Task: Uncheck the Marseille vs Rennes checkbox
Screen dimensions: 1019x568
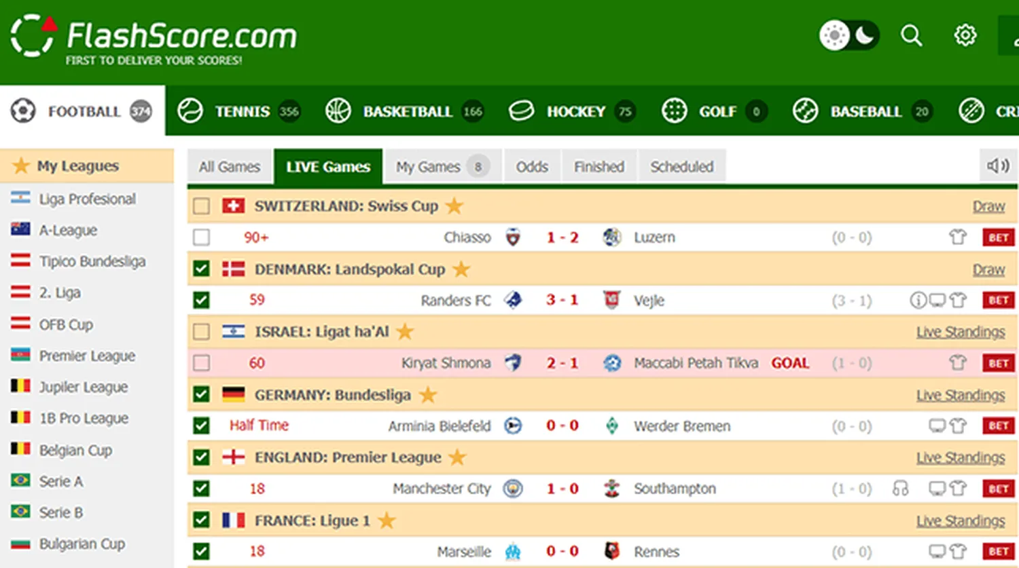Action: (201, 551)
